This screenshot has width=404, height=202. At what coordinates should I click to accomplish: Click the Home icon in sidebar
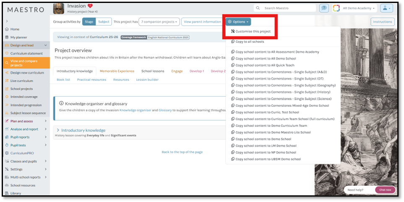(x=6, y=29)
